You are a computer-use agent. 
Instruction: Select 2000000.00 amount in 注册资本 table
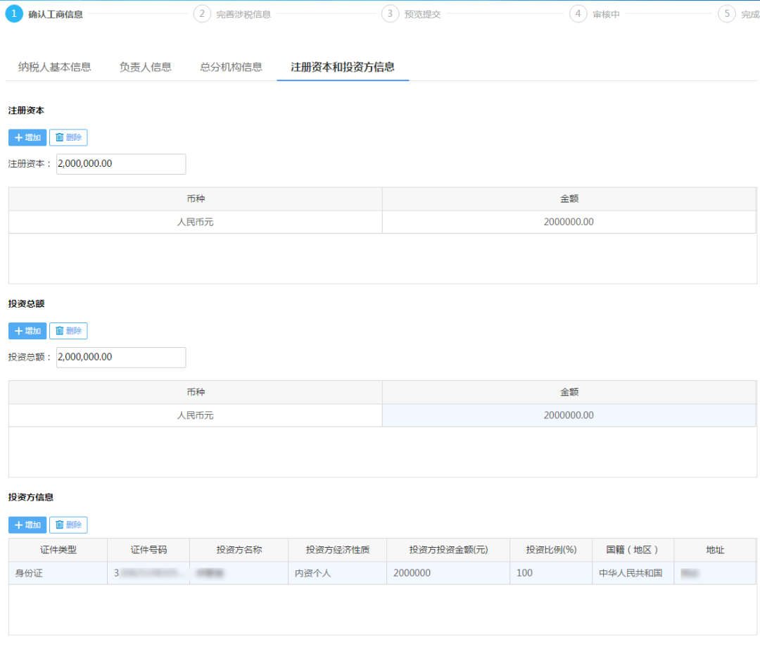(x=569, y=222)
